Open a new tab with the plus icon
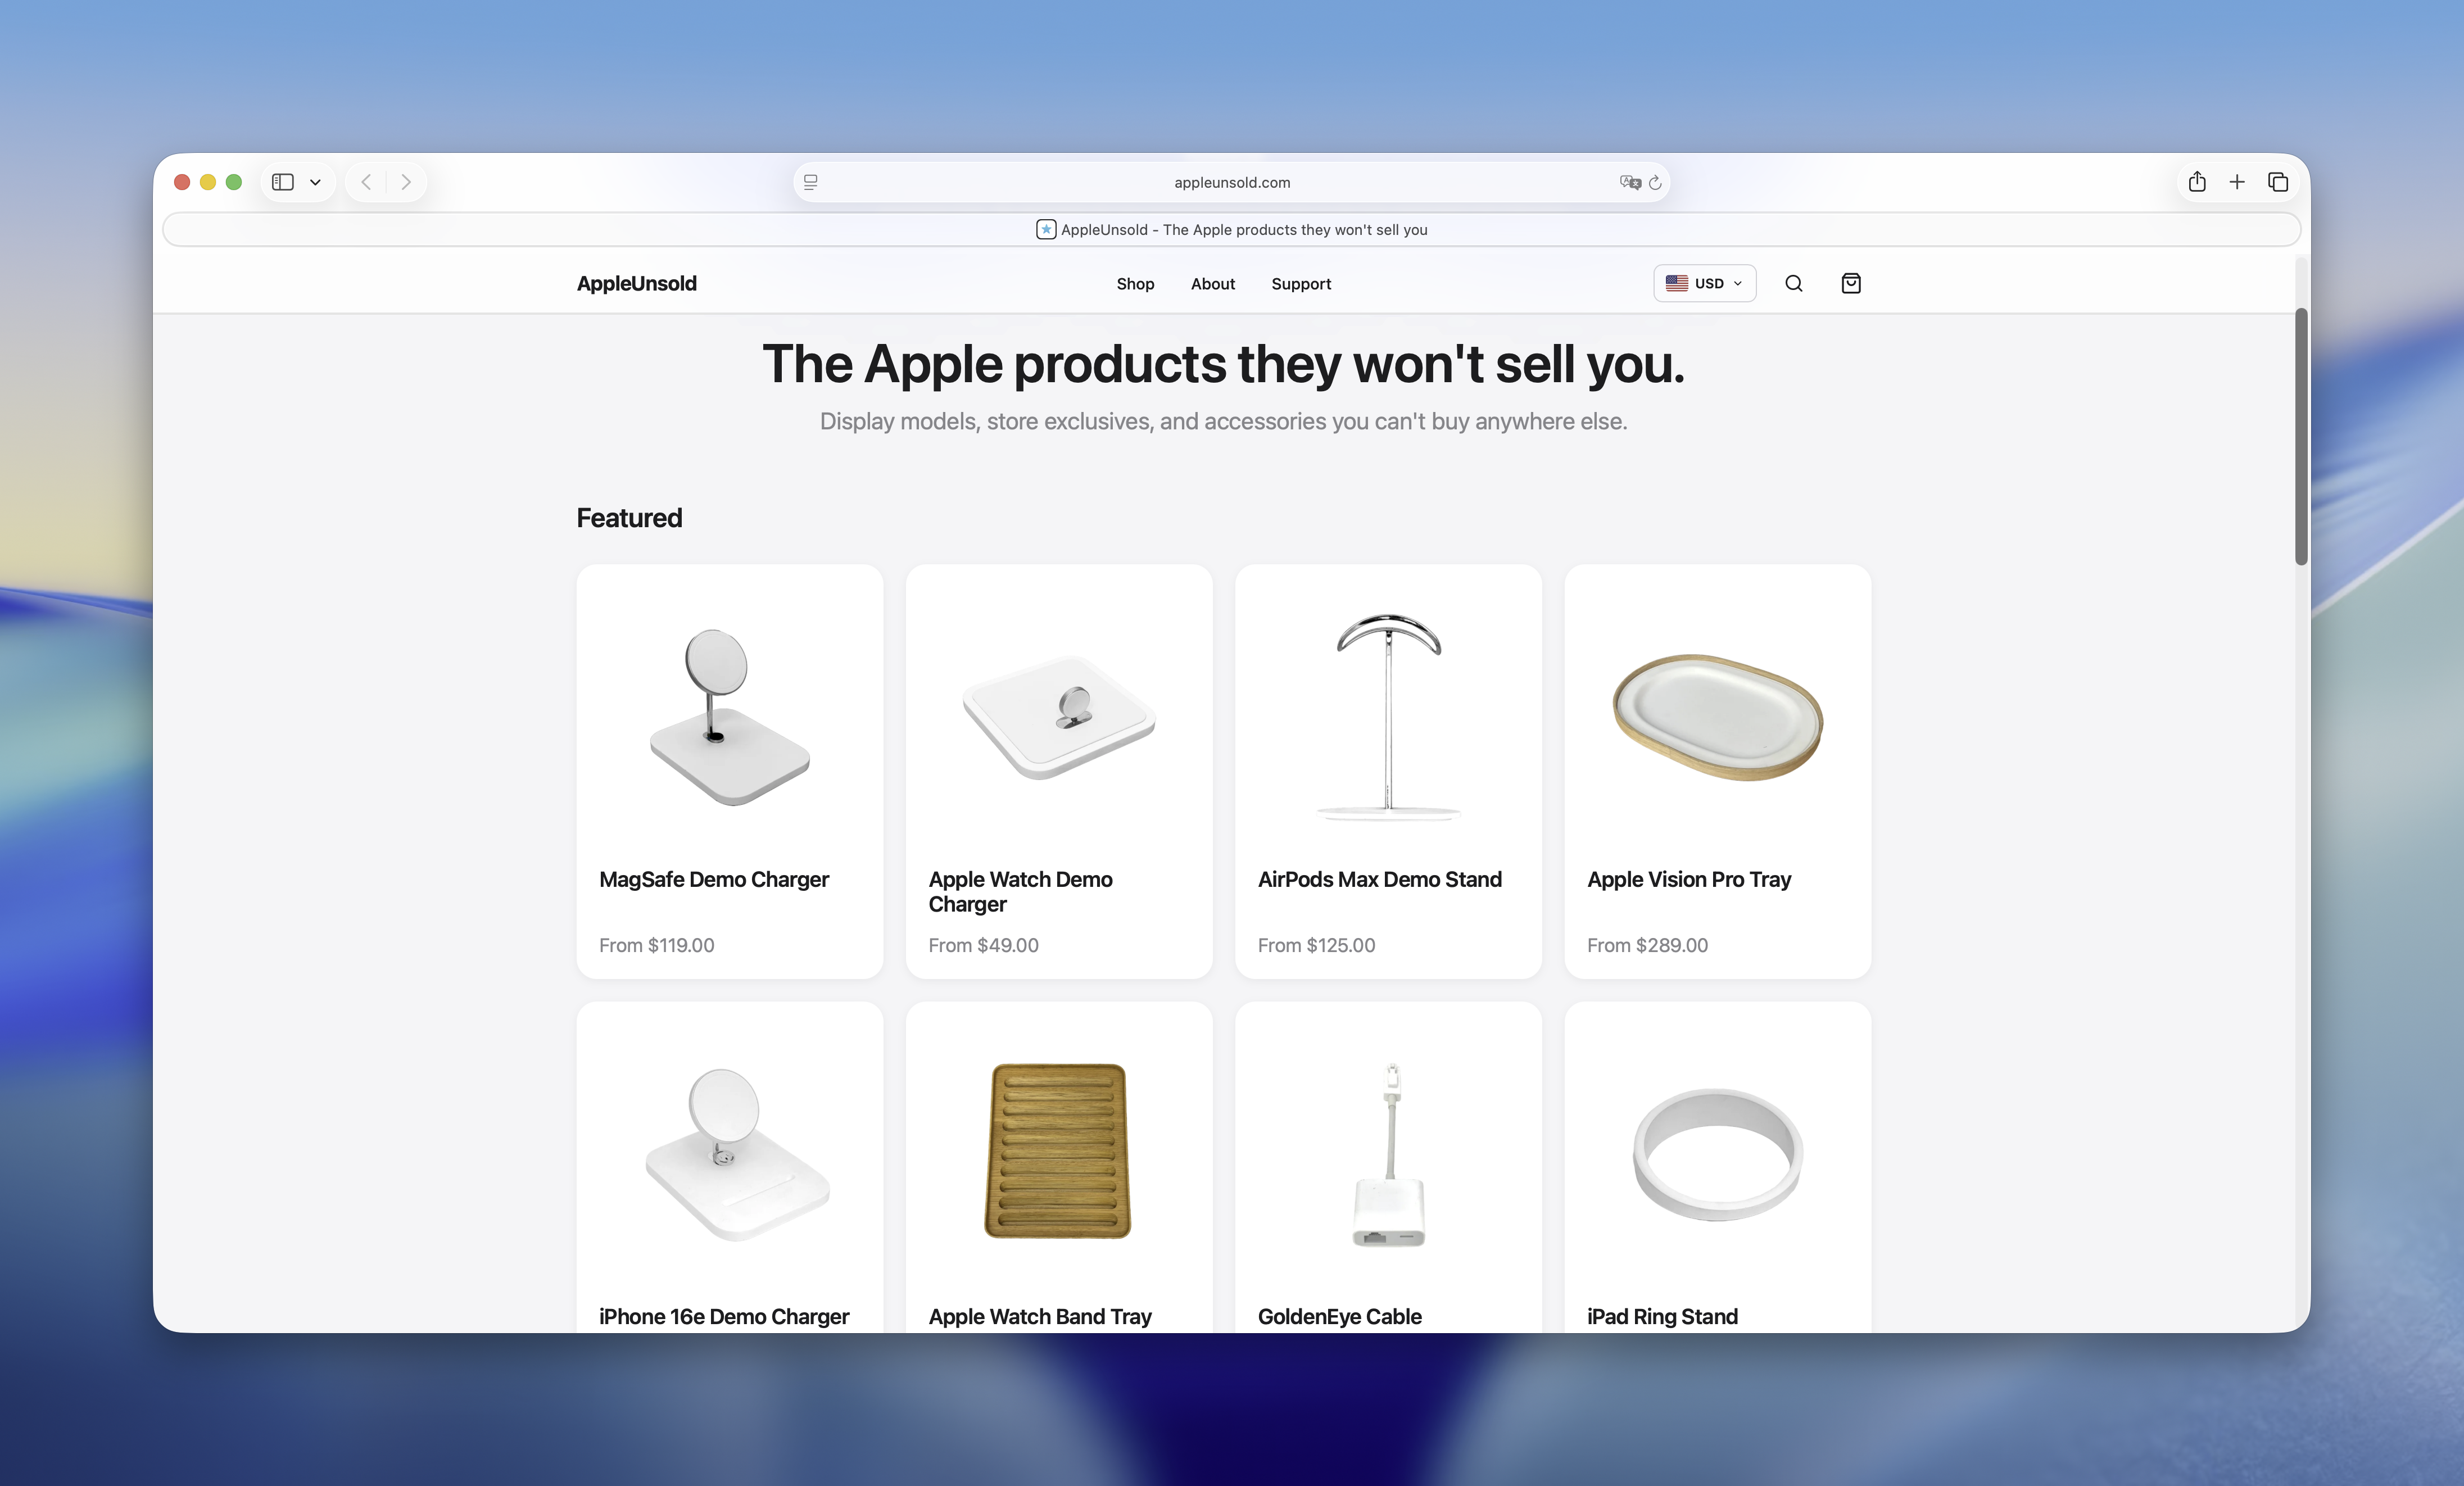 tap(2238, 182)
